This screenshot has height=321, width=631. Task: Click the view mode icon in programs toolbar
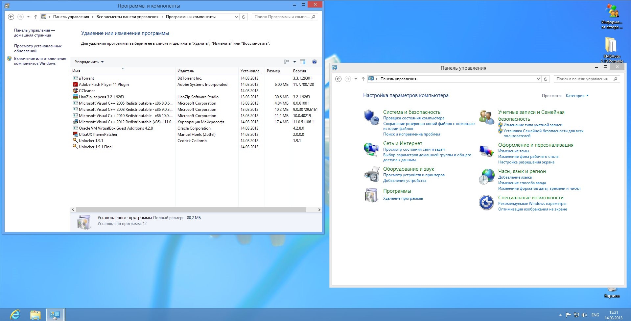tap(287, 62)
